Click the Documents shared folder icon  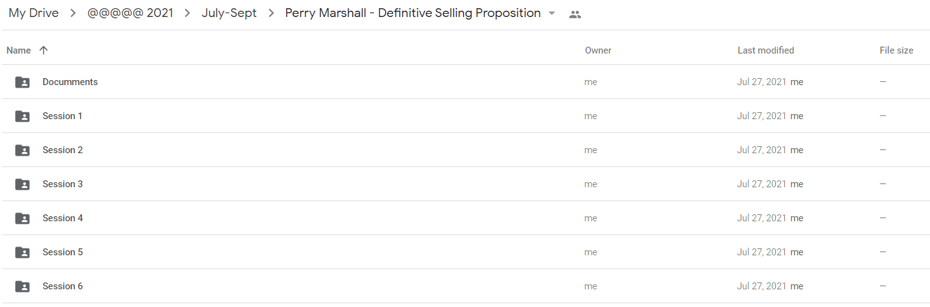pyautogui.click(x=22, y=82)
